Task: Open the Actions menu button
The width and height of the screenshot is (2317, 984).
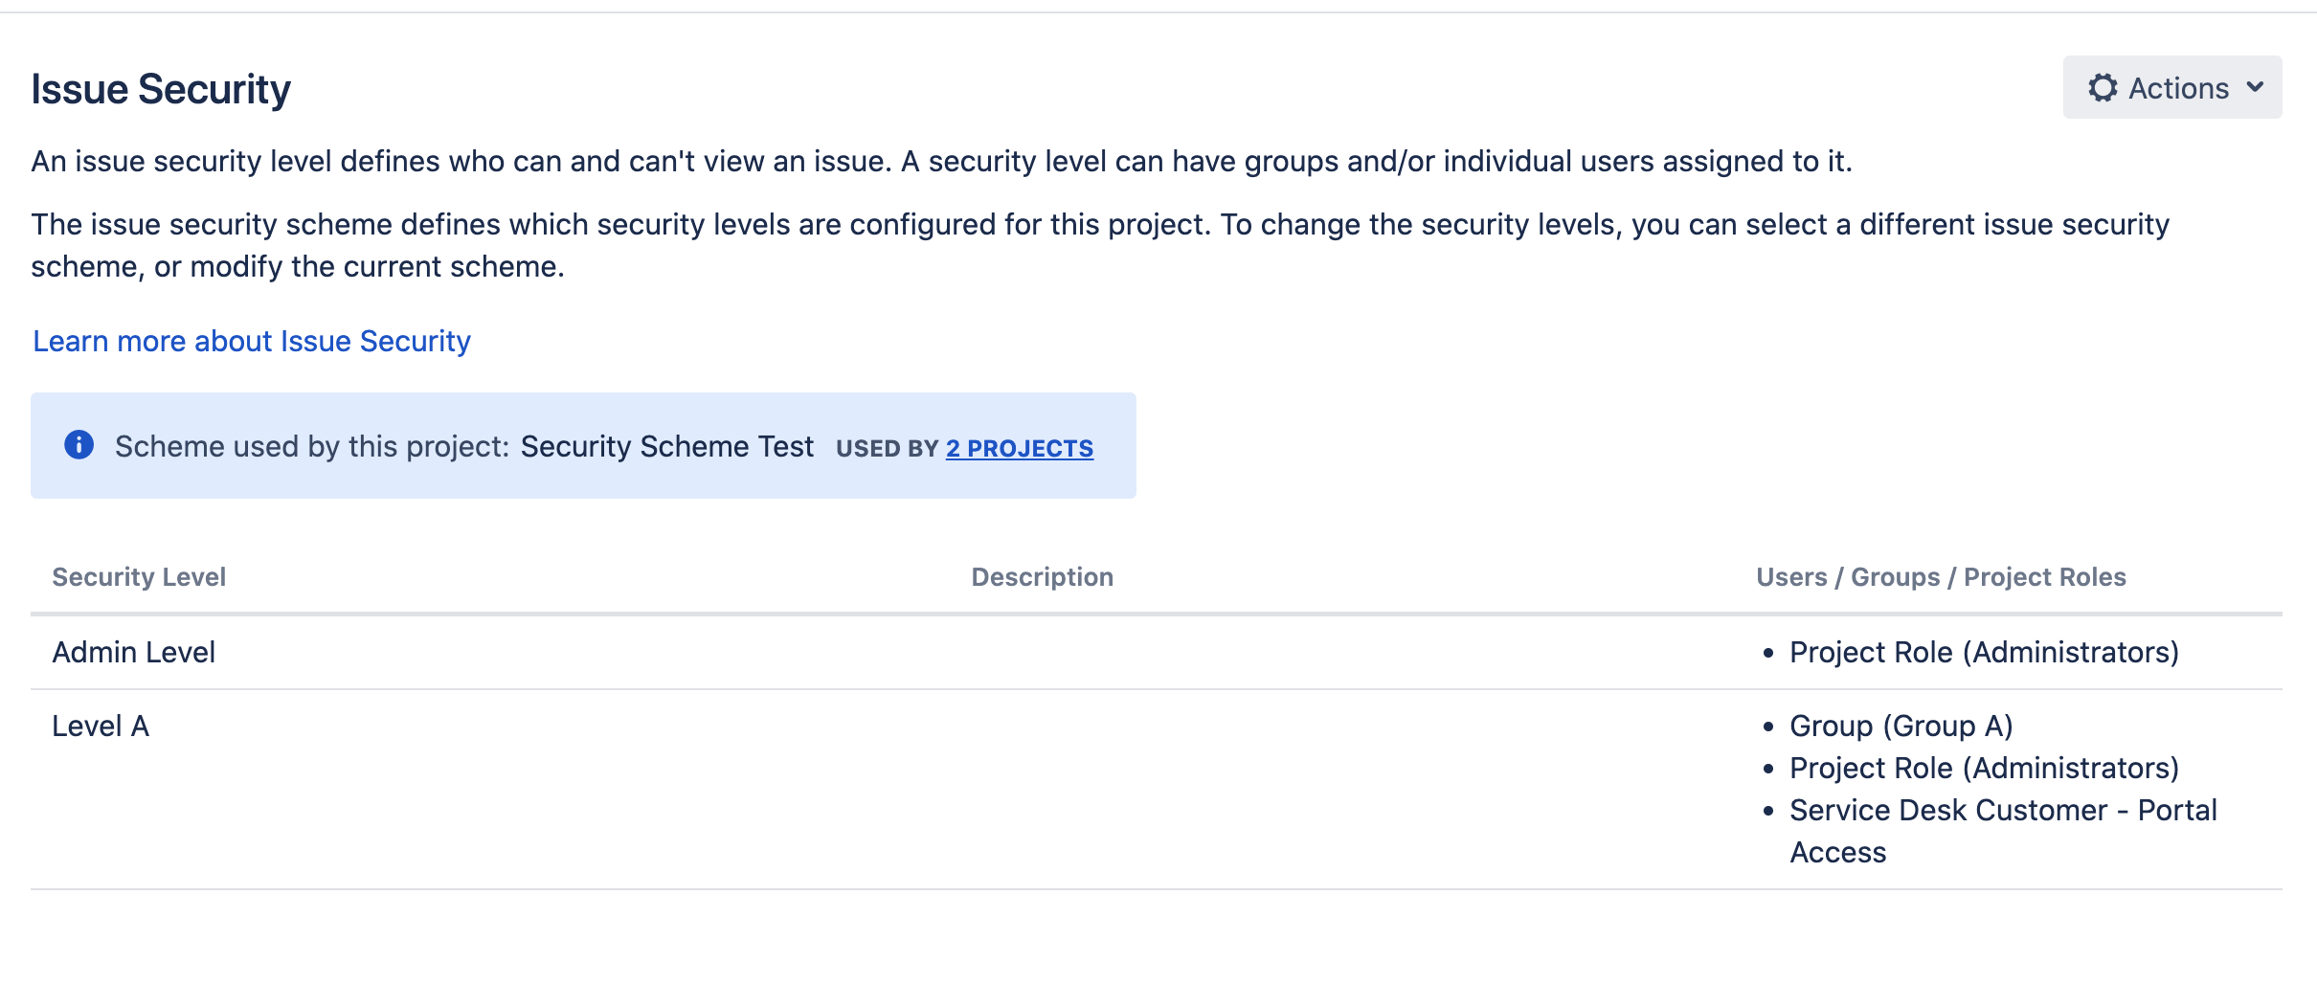Action: tap(2171, 88)
